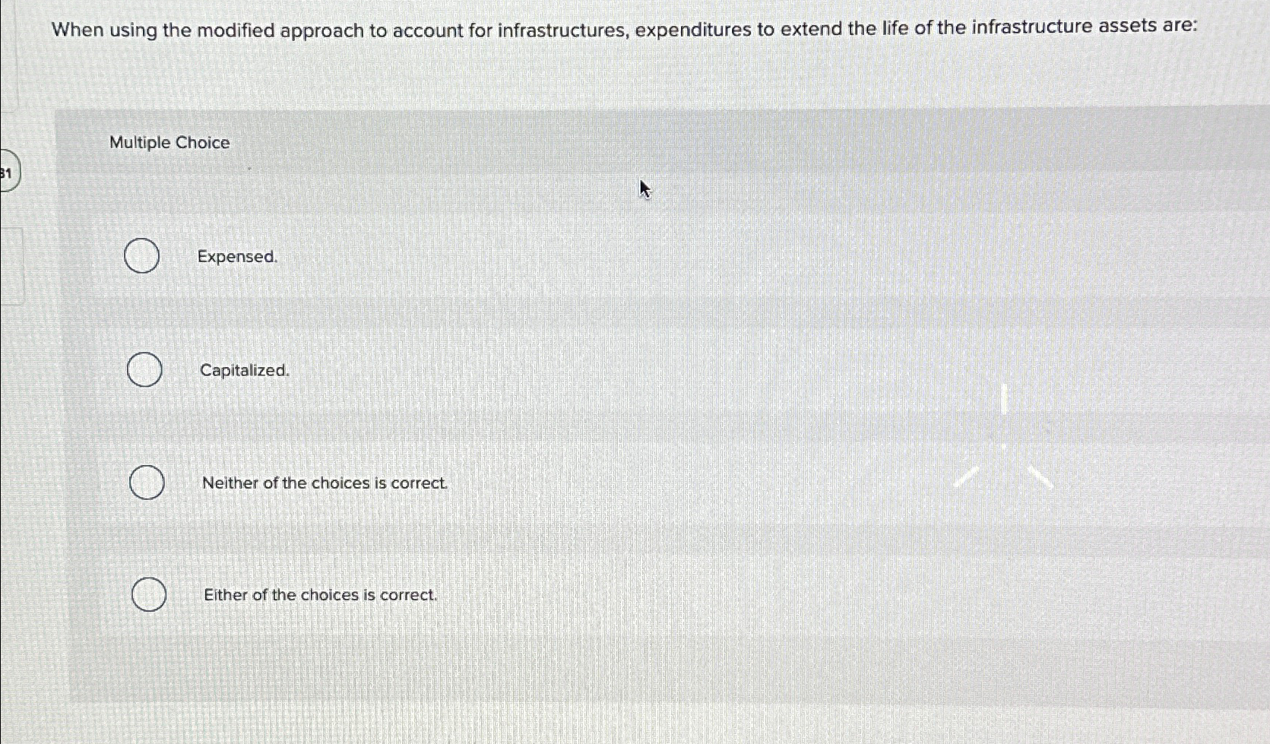Click the "Multiple Choice" header label
The height and width of the screenshot is (744, 1270).
coord(169,142)
